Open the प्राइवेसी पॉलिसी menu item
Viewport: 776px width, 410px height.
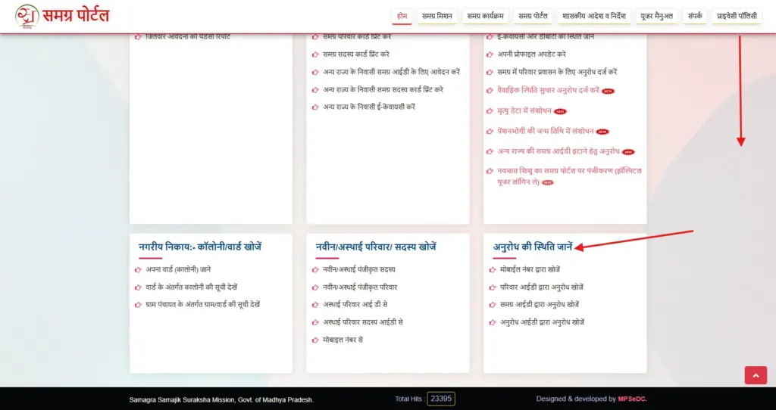[x=737, y=16]
